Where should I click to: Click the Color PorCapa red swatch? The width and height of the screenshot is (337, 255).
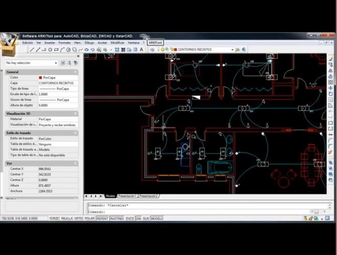point(41,78)
